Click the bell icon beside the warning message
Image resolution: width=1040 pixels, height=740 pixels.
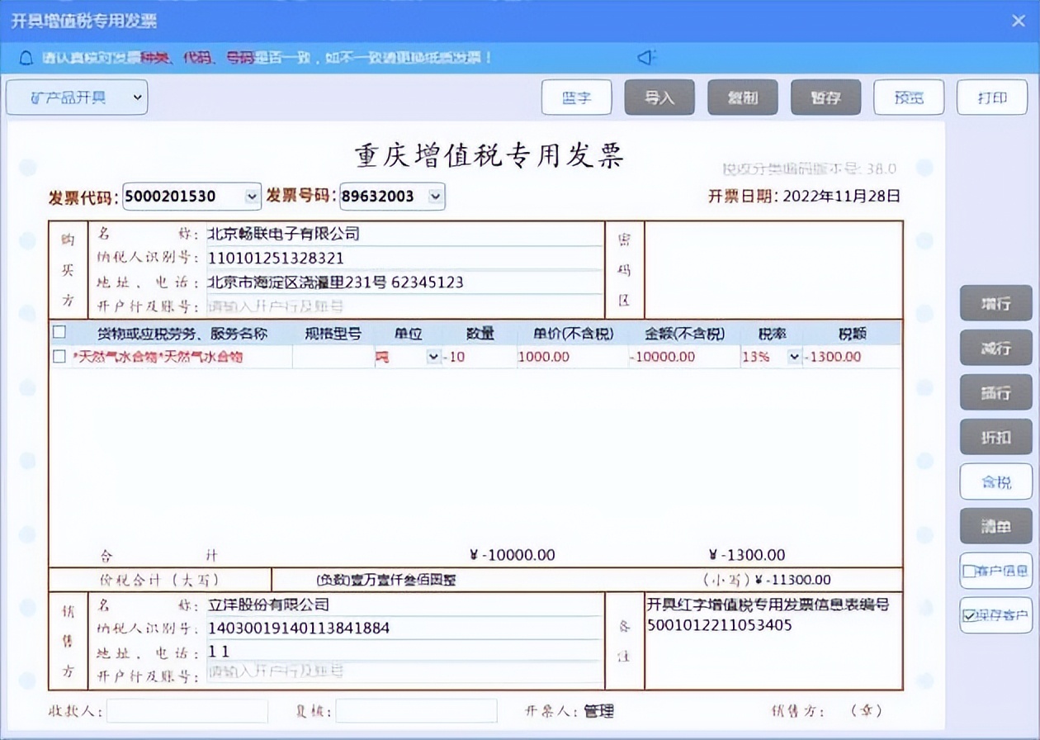pos(25,58)
